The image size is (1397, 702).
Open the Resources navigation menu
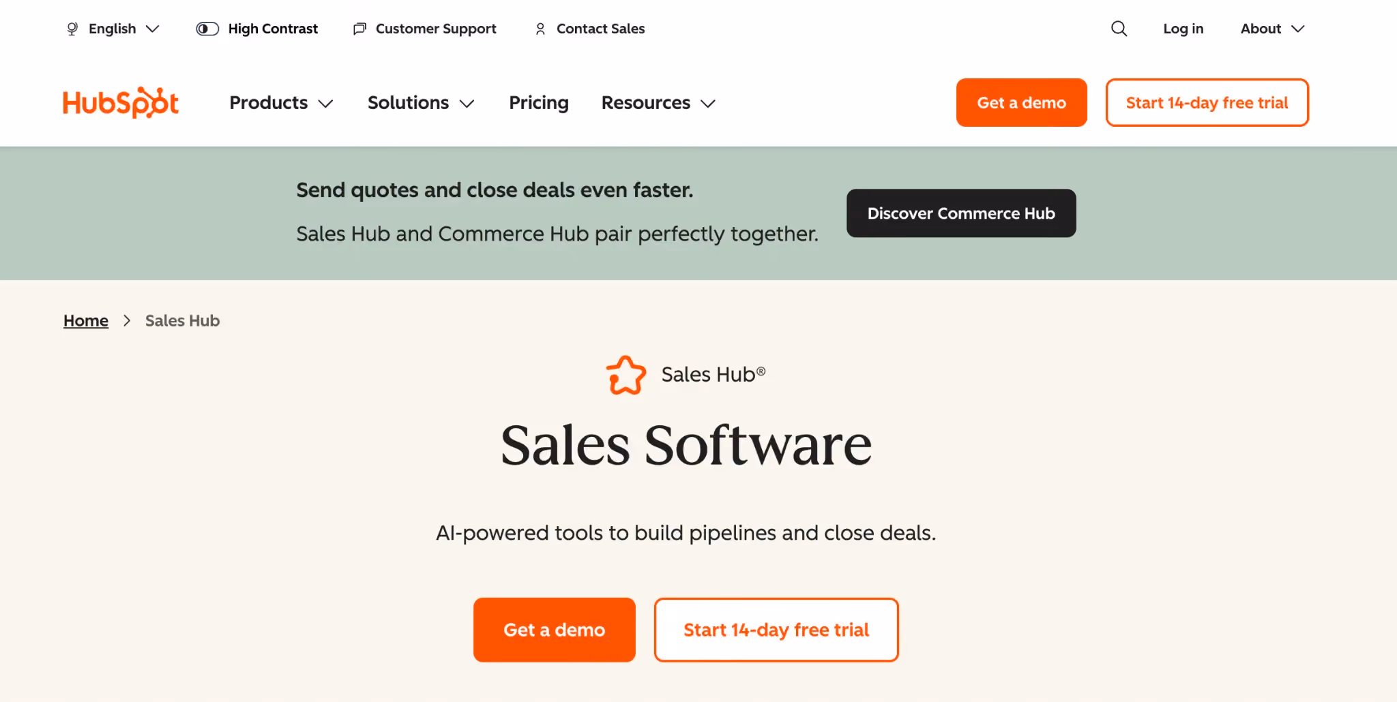pos(658,103)
